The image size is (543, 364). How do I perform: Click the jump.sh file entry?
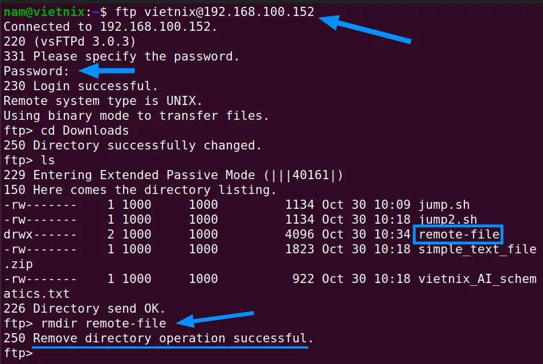[444, 205]
